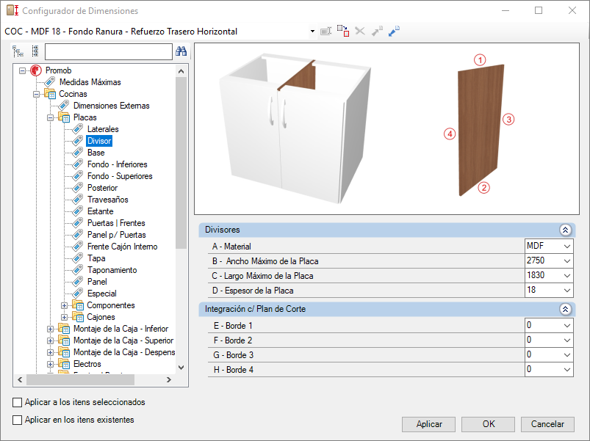
Task: Select Taponamiento in tree
Action: pos(112,270)
